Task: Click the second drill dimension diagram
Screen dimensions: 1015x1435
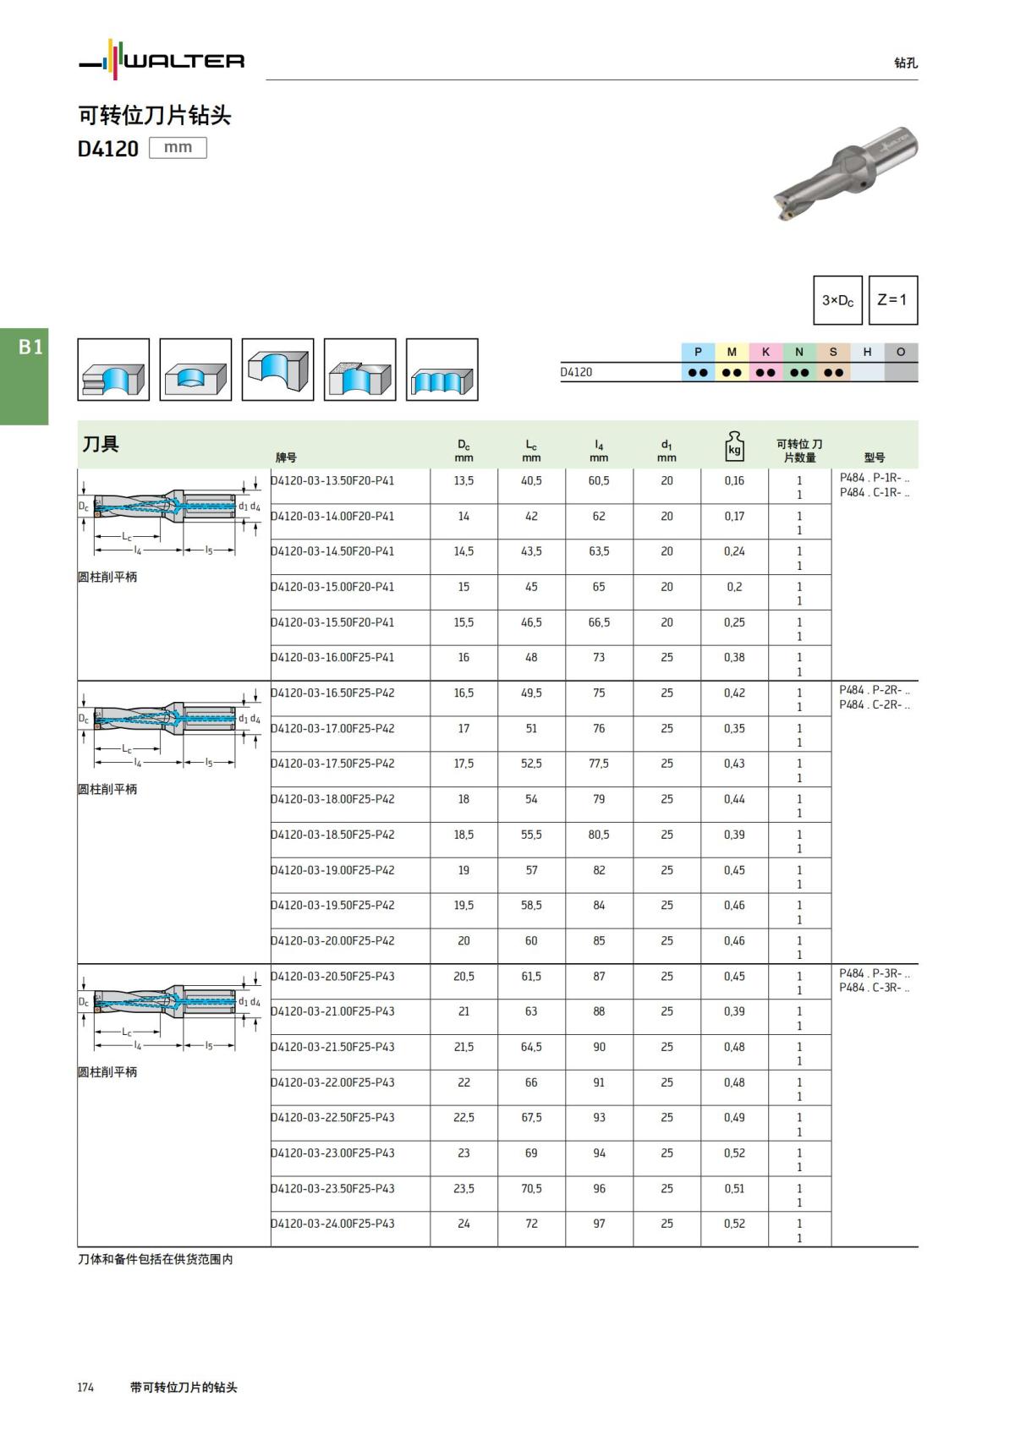Action: tap(169, 729)
